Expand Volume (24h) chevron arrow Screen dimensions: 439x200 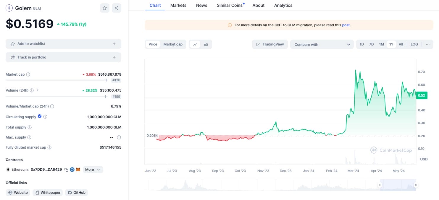pyautogui.click(x=38, y=90)
